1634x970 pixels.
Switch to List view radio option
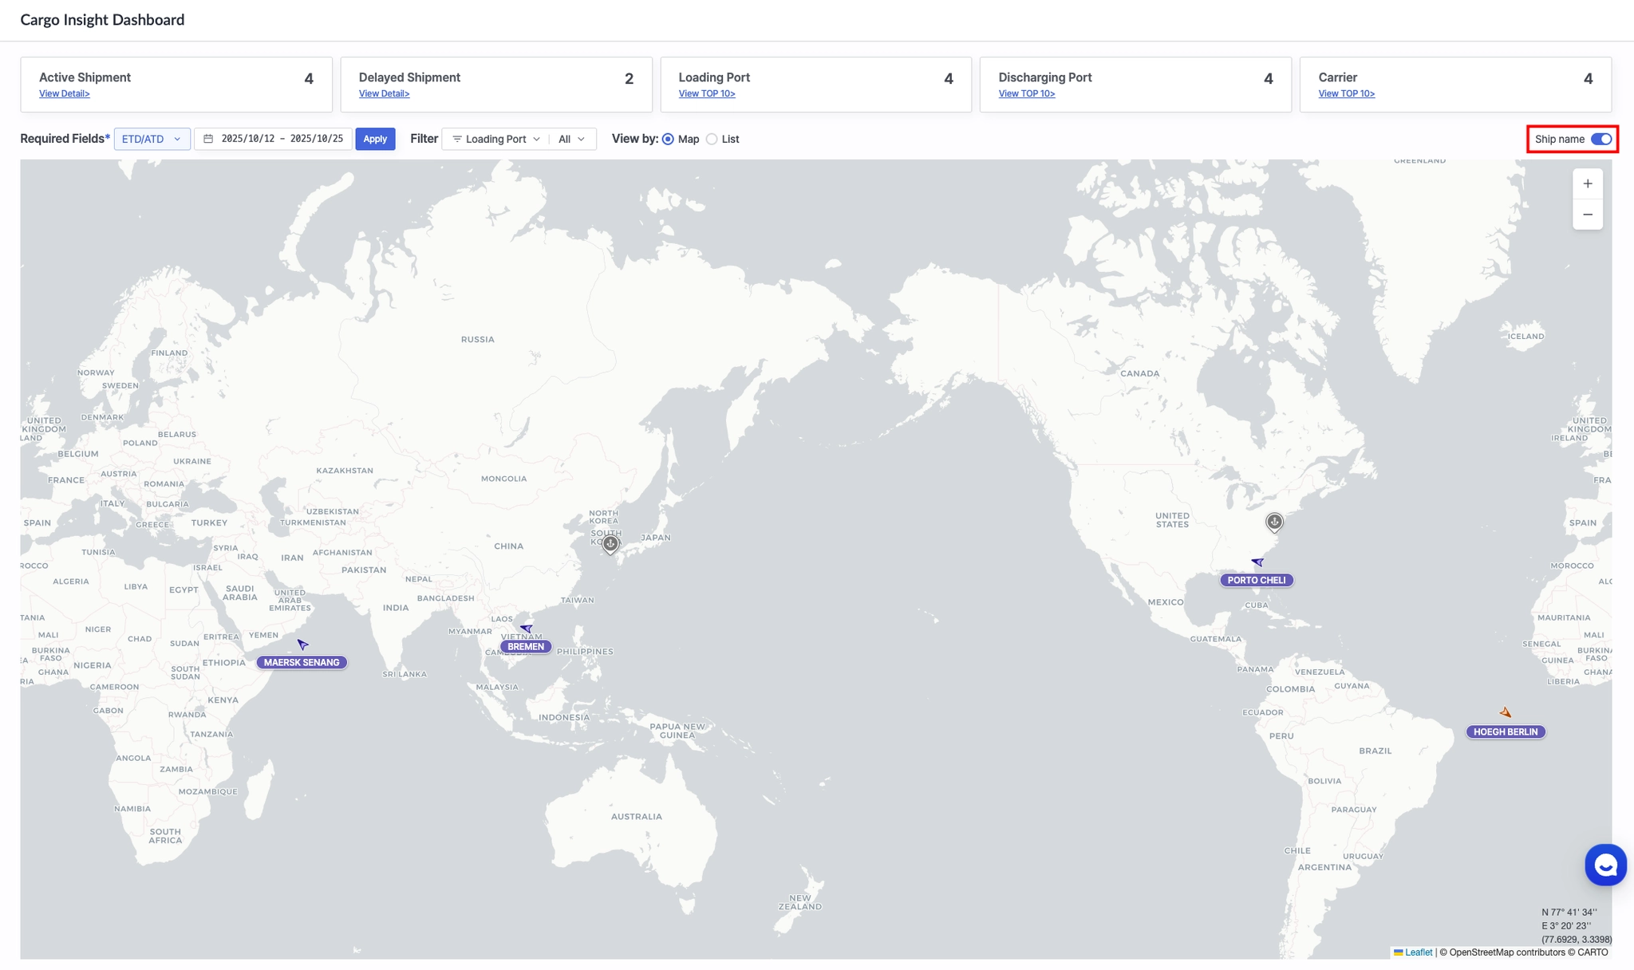712,140
